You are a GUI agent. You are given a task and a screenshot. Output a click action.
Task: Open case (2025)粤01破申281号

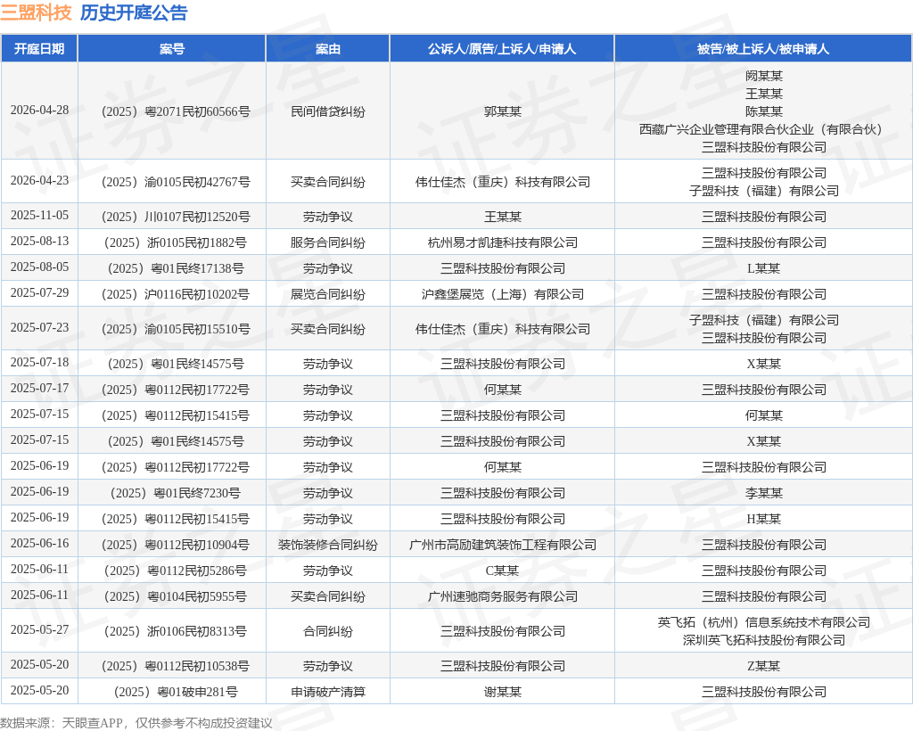(176, 692)
